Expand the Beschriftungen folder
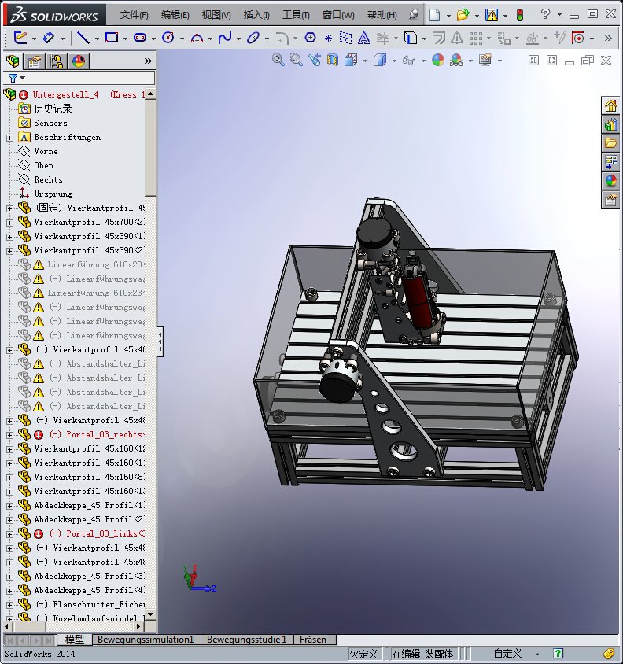The width and height of the screenshot is (623, 664). click(9, 138)
